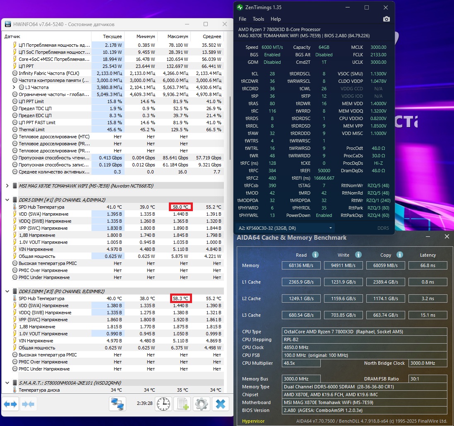This screenshot has width=454, height=426.
Task: Click thermometer icon of DIMM #1 SPD Hub
Action: tap(15, 207)
